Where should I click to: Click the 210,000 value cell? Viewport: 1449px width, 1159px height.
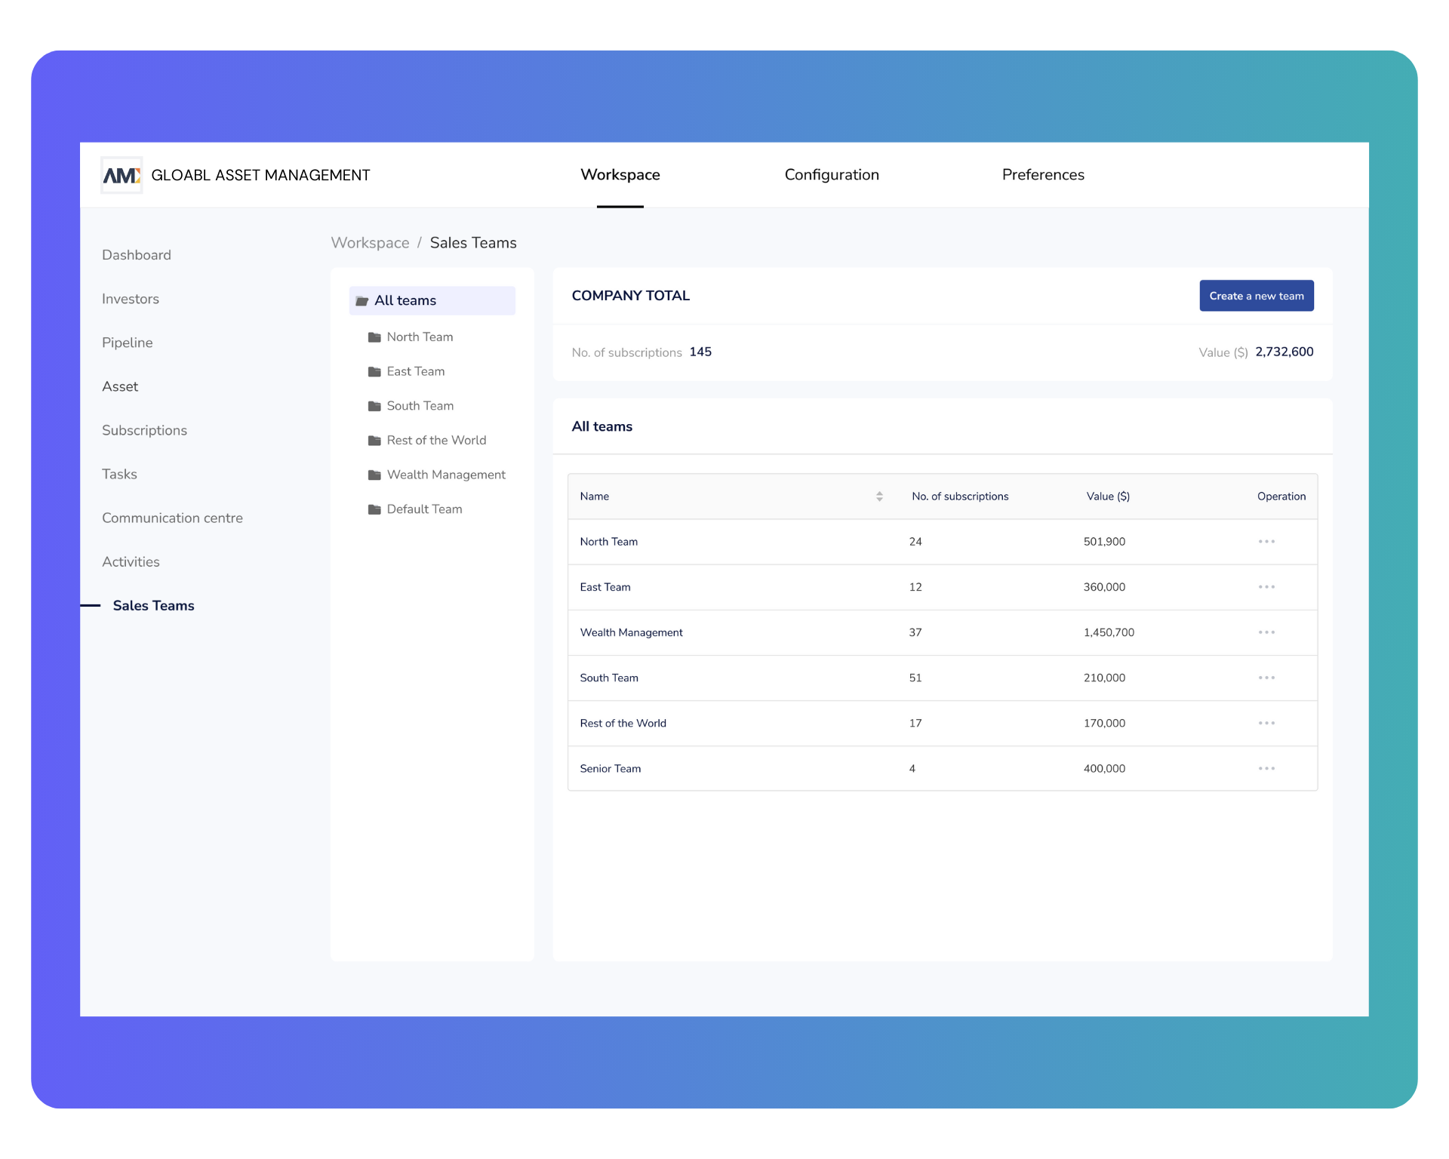click(x=1104, y=678)
